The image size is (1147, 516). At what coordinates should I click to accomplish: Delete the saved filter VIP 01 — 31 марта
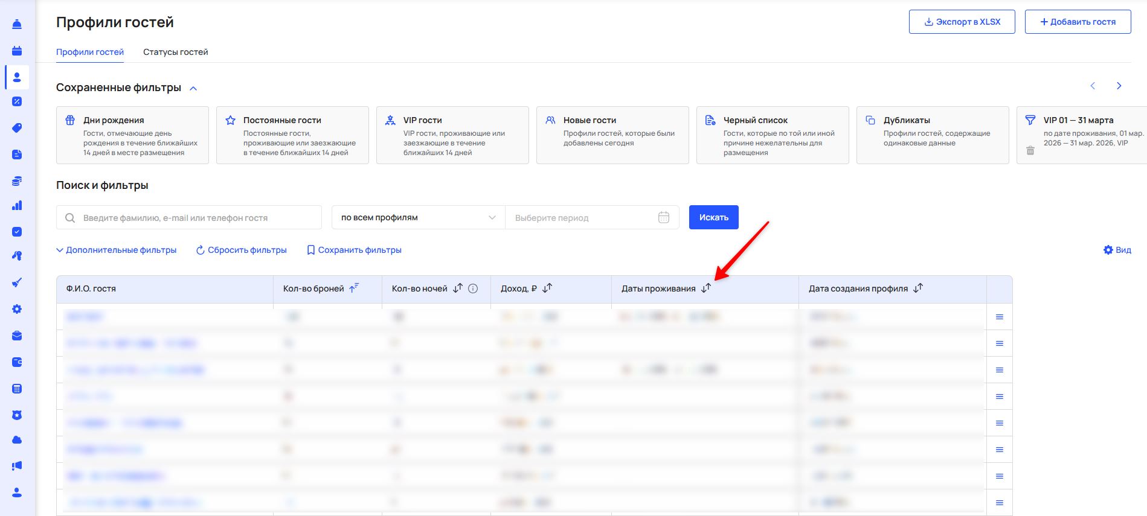coord(1030,150)
